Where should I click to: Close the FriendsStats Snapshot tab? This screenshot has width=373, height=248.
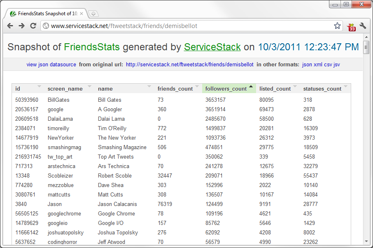82,14
